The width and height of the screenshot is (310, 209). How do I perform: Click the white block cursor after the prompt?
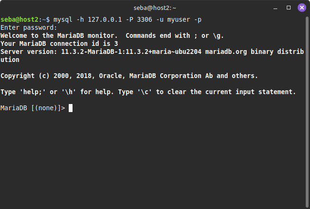[x=71, y=108]
